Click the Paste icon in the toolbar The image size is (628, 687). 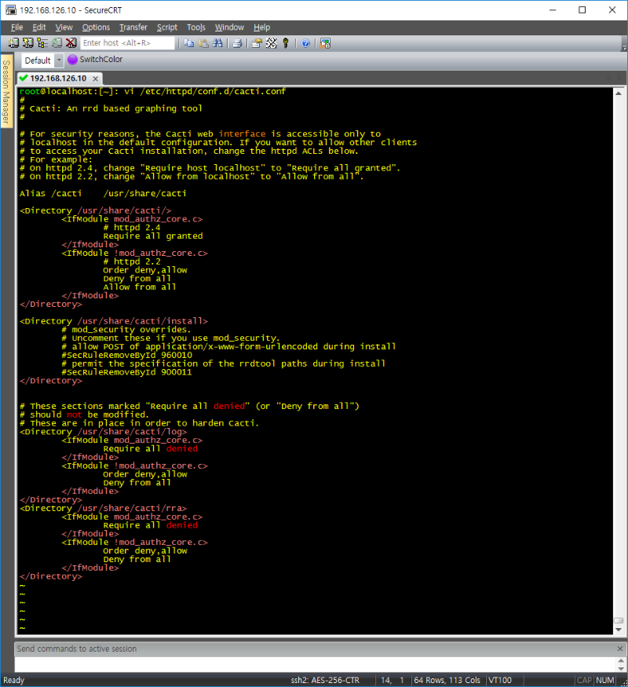click(x=203, y=43)
